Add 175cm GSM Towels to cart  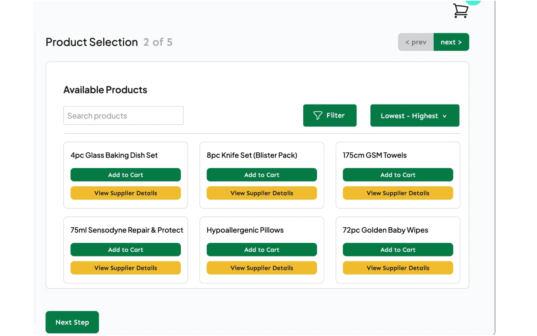[x=398, y=175]
